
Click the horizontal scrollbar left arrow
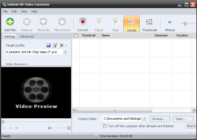(x=74, y=110)
